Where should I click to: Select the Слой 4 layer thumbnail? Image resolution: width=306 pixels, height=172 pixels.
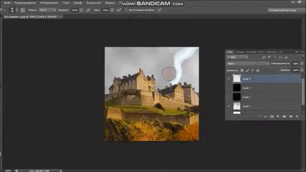click(237, 78)
